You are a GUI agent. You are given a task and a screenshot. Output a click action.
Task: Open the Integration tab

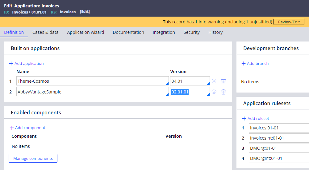(164, 32)
